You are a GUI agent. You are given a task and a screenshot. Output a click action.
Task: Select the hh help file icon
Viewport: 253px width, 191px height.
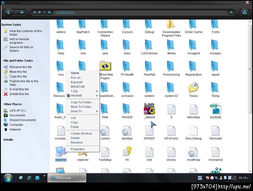tap(127, 153)
